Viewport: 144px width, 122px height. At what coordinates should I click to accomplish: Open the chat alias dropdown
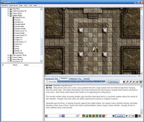(x=60, y=116)
